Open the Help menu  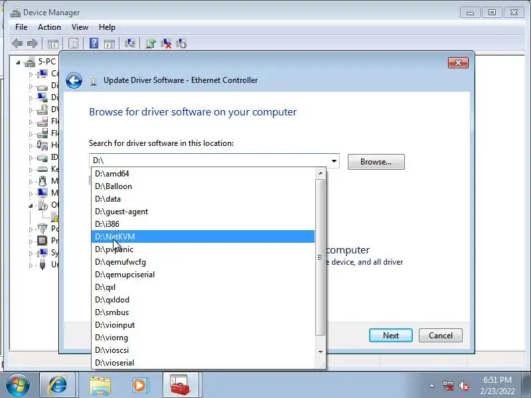pyautogui.click(x=107, y=27)
